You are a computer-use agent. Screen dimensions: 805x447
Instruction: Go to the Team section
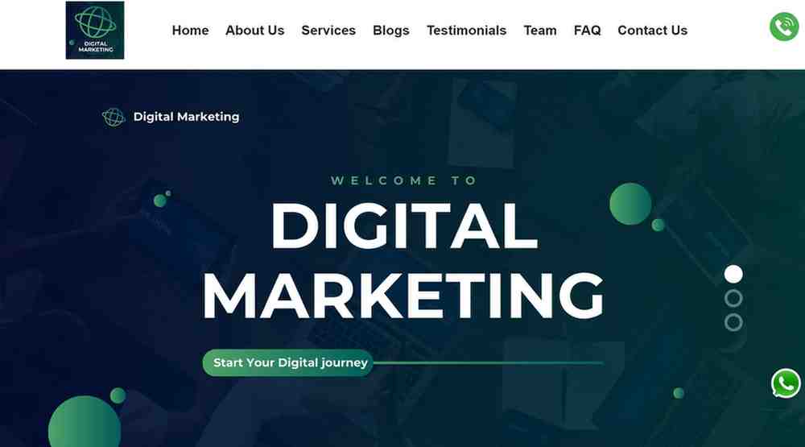click(x=540, y=31)
